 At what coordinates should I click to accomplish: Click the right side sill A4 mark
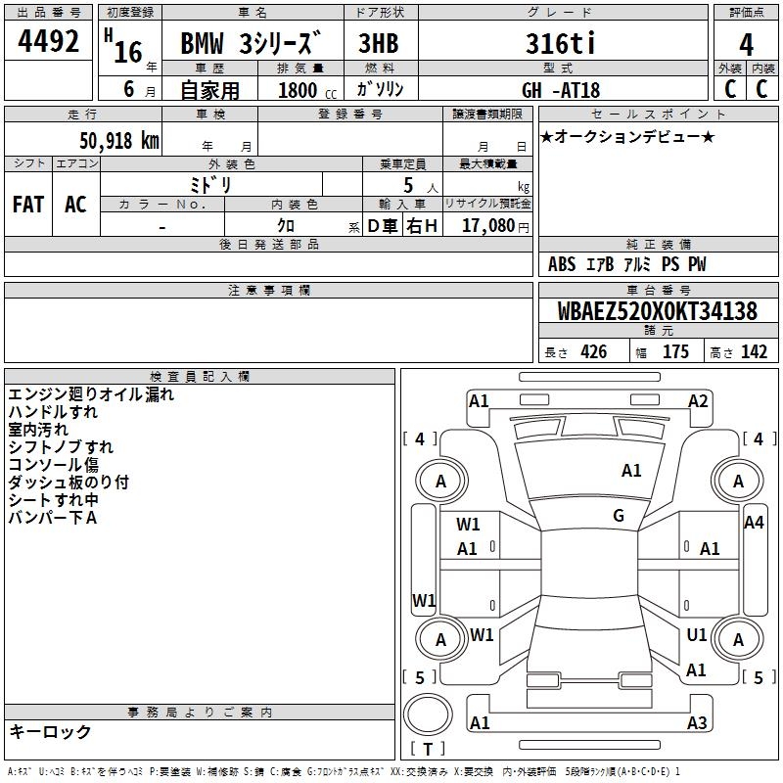pyautogui.click(x=754, y=523)
